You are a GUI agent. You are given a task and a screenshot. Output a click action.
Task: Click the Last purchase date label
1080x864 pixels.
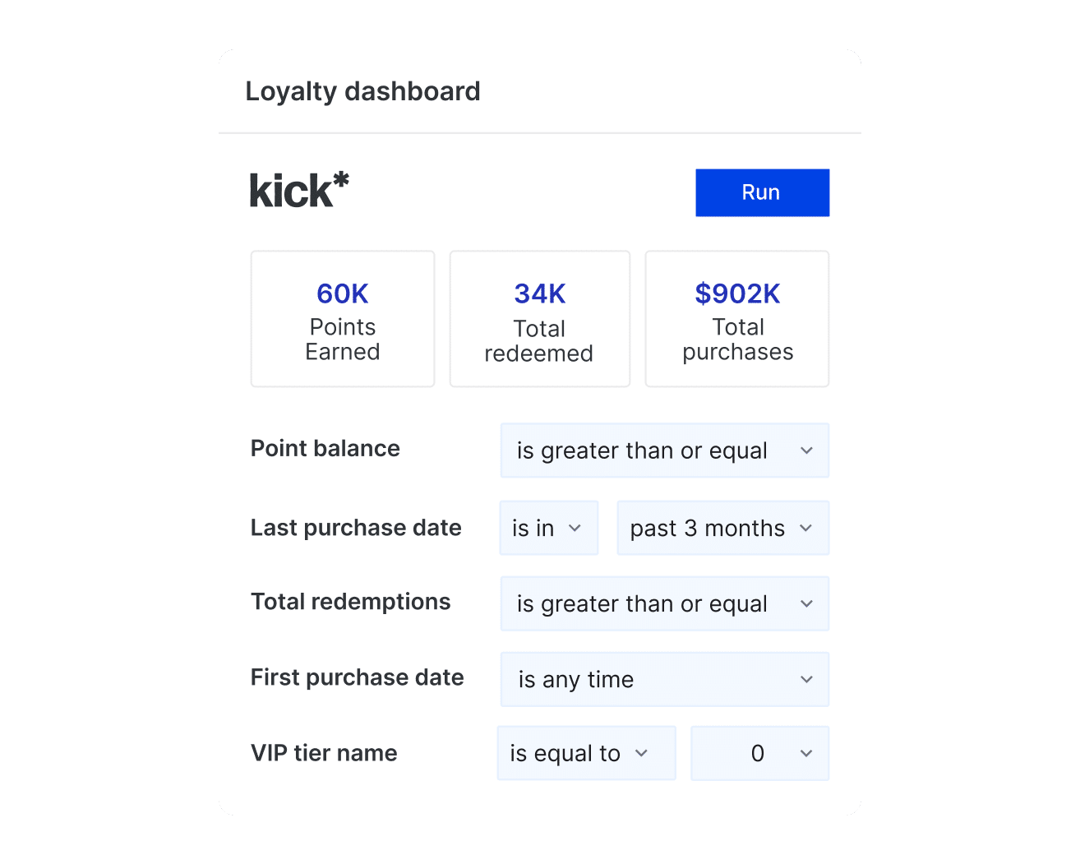(x=356, y=528)
